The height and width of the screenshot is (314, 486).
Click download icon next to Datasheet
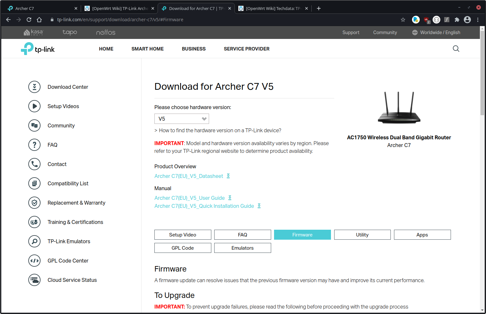point(228,176)
